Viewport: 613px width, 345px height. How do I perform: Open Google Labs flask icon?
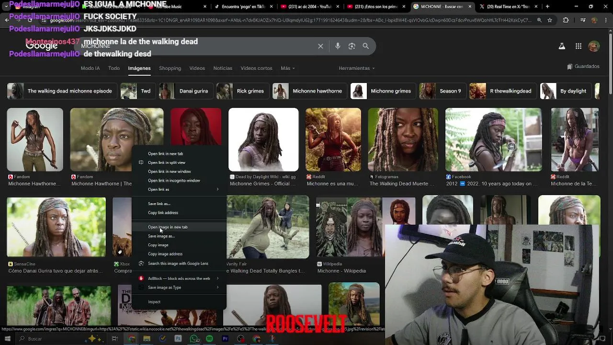coord(562,46)
